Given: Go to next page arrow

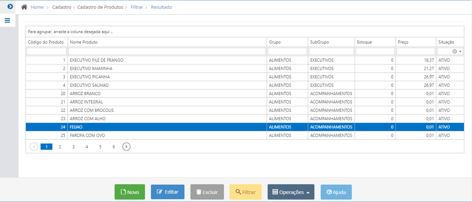Looking at the screenshot, I should coord(126,147).
